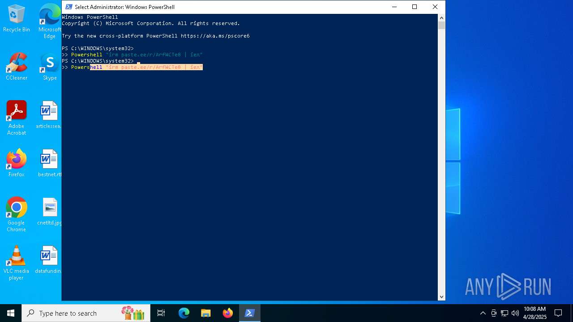573x322 pixels.
Task: Open the Windows Start menu
Action: (x=11, y=313)
